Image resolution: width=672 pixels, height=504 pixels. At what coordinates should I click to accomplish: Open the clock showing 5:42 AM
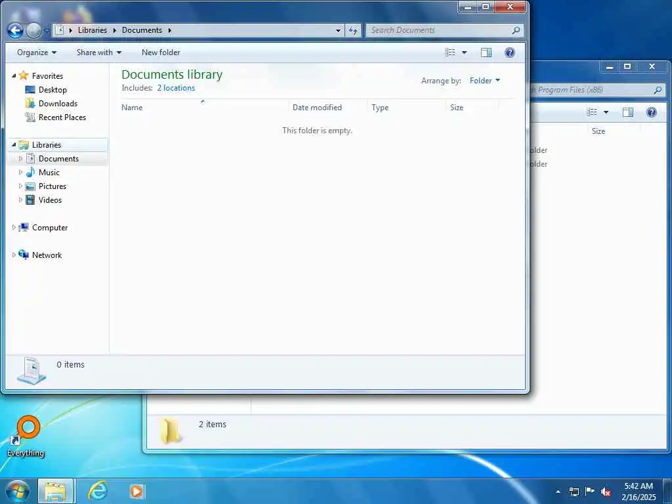(639, 492)
